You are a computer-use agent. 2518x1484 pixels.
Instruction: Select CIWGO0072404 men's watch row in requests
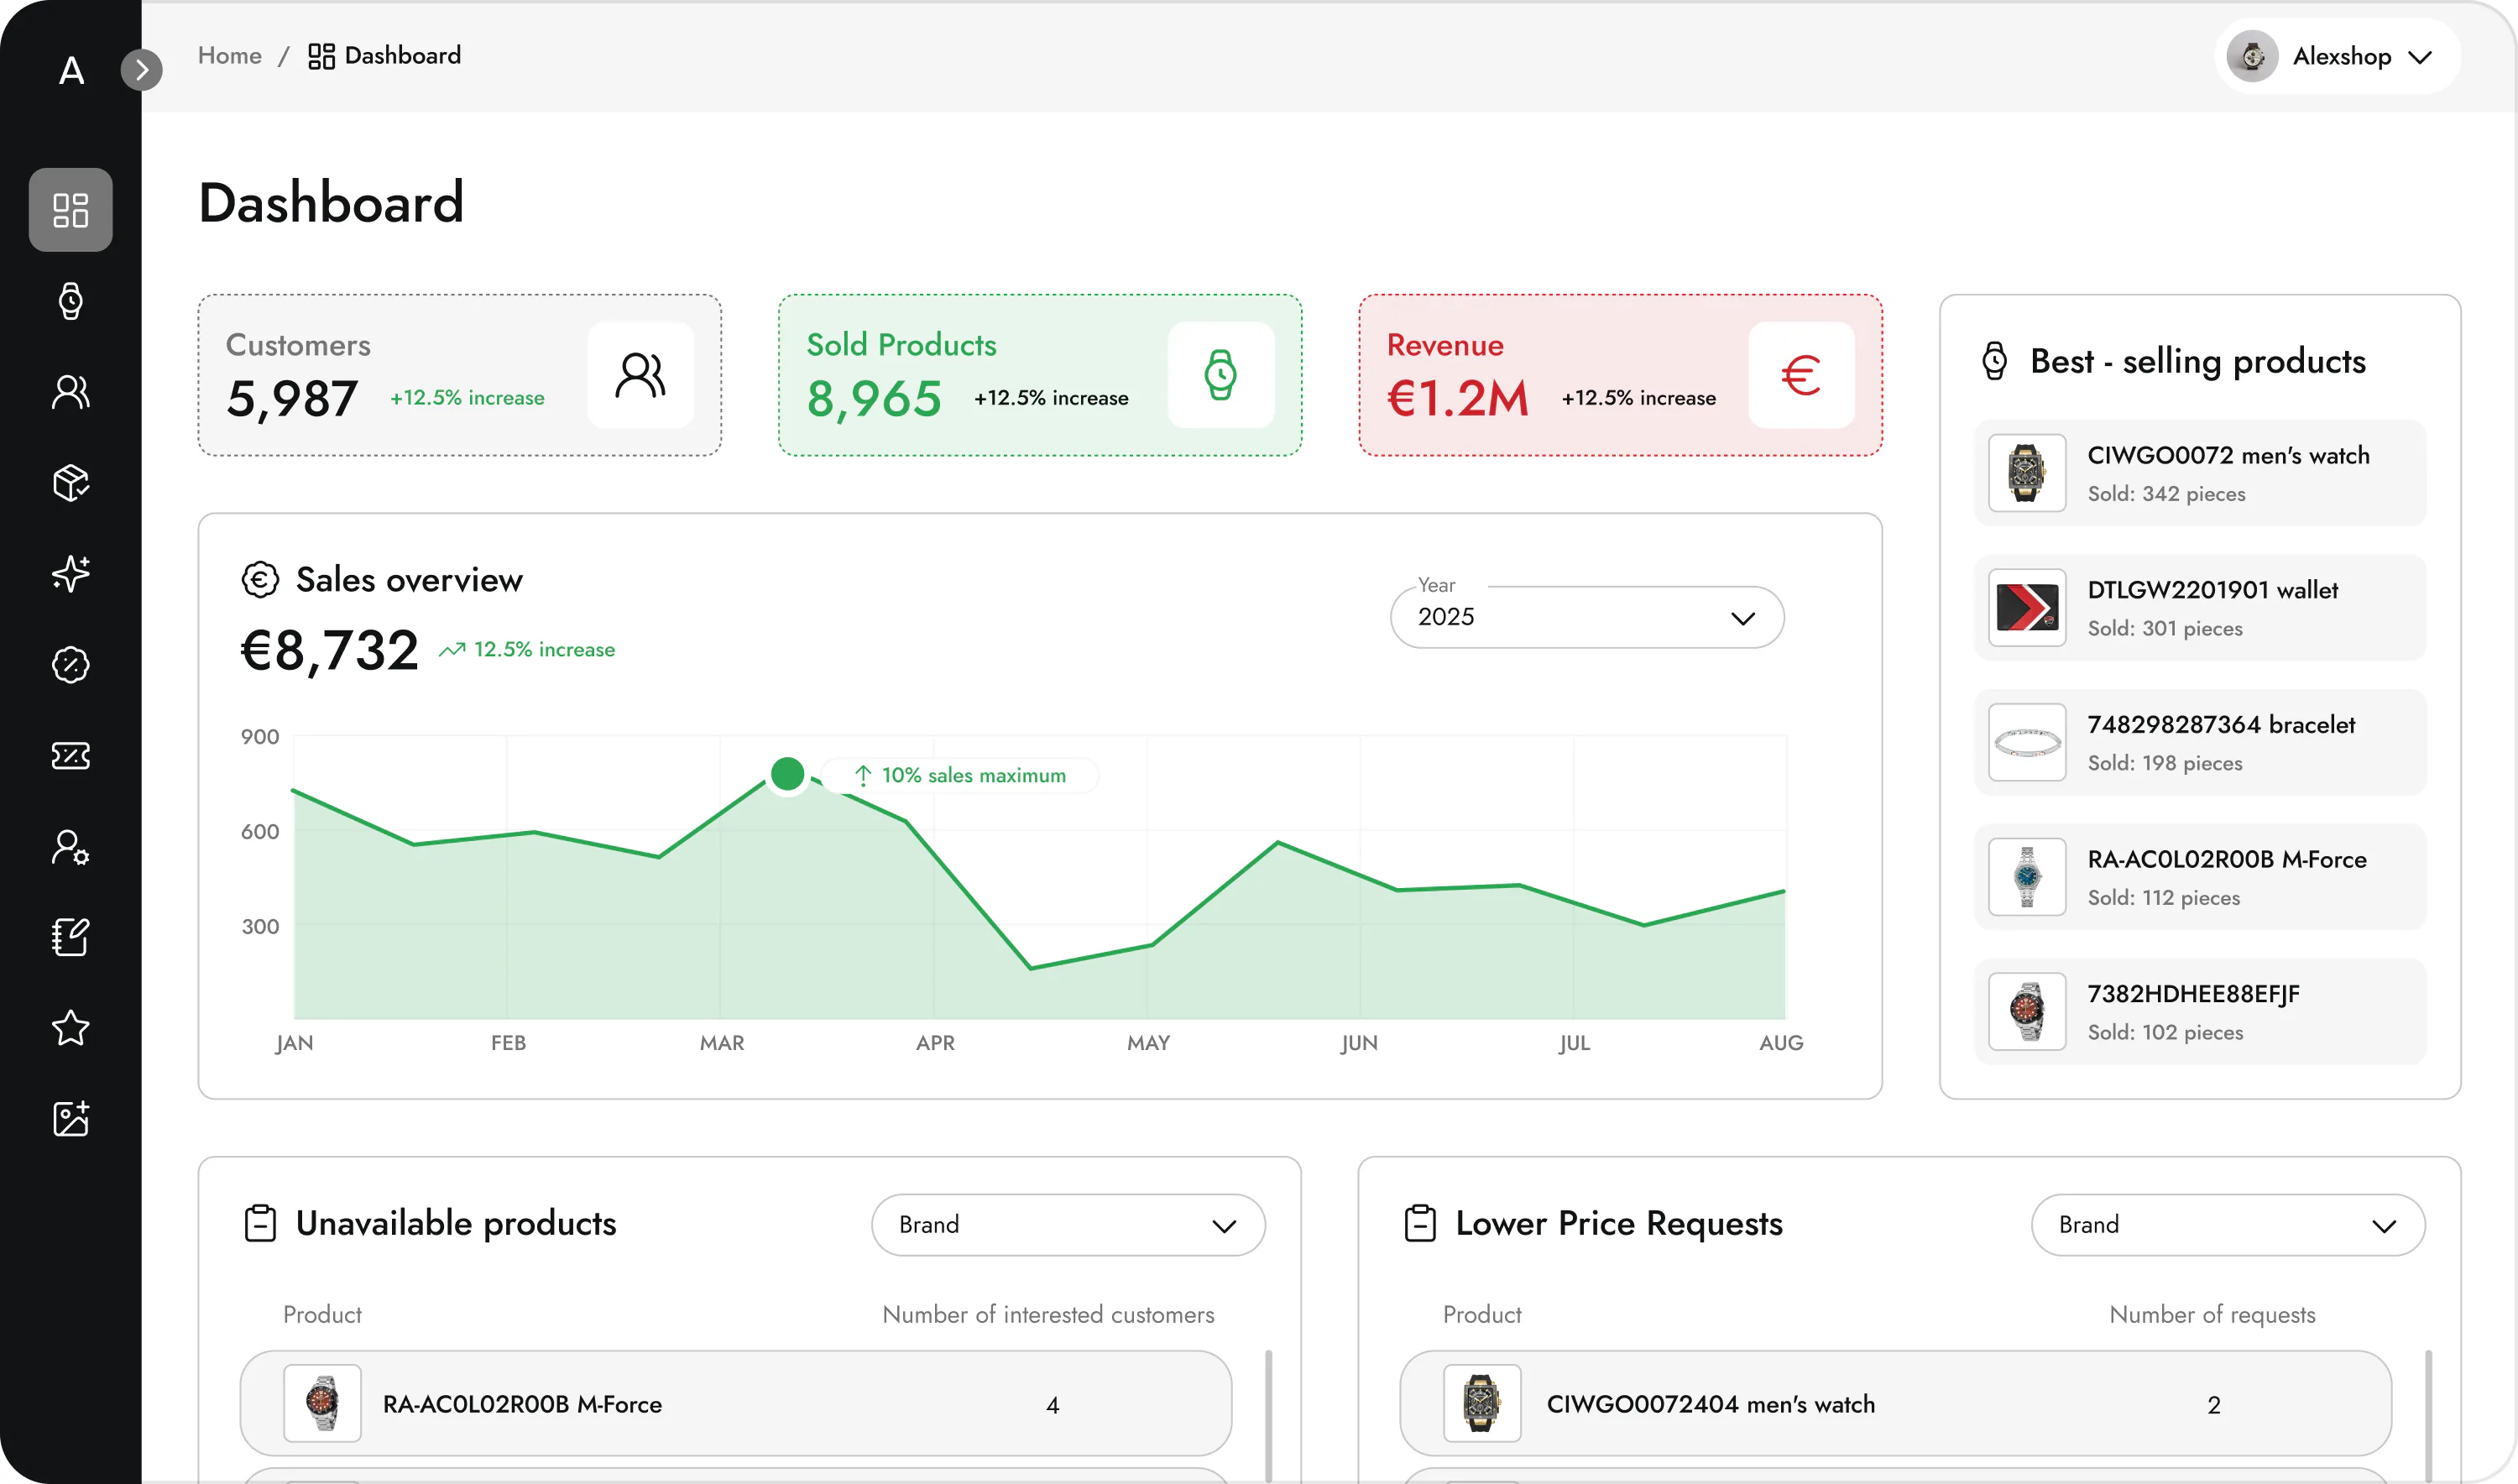click(x=1896, y=1404)
